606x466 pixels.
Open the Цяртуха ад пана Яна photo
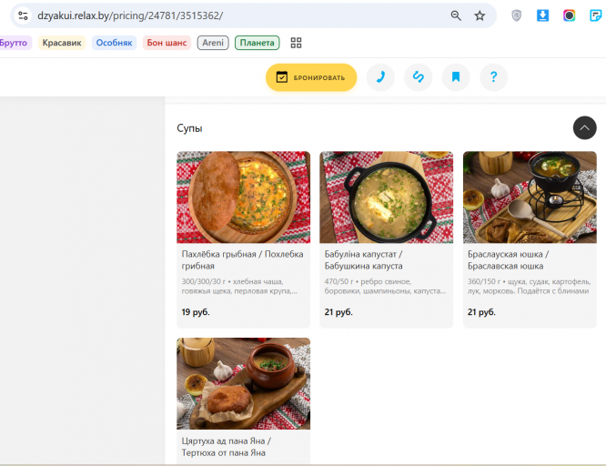pos(244,383)
